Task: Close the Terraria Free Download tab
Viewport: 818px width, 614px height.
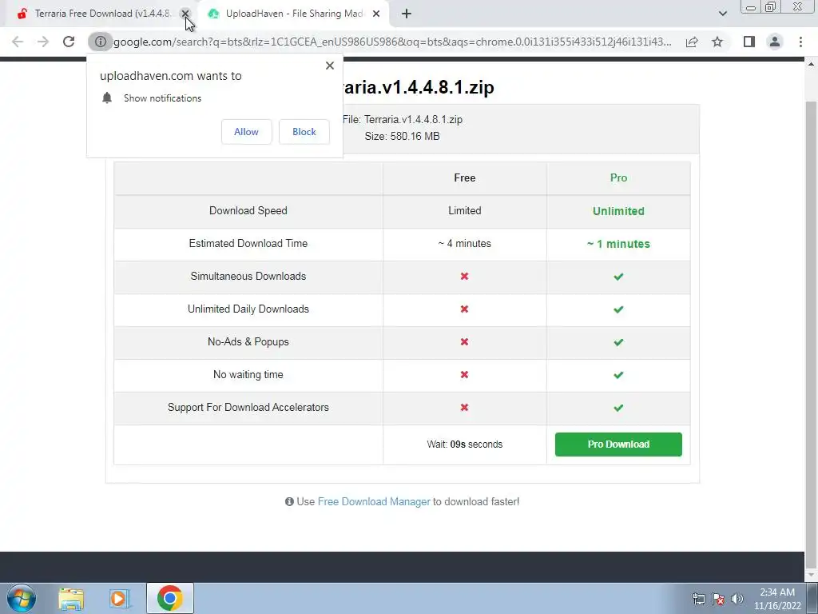Action: 185,14
